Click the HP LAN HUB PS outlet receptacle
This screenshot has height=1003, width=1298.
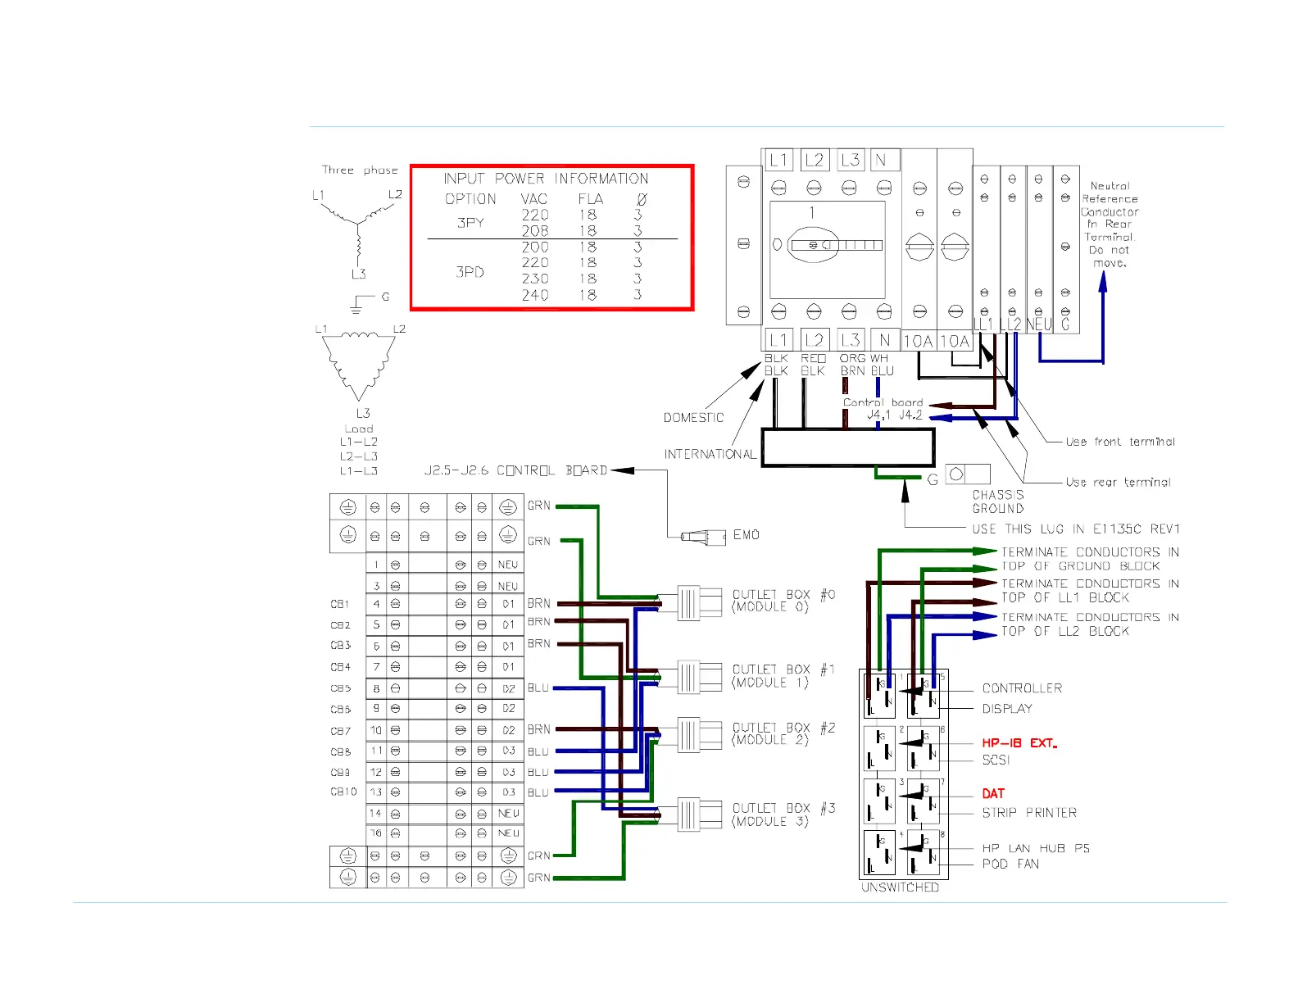(879, 853)
